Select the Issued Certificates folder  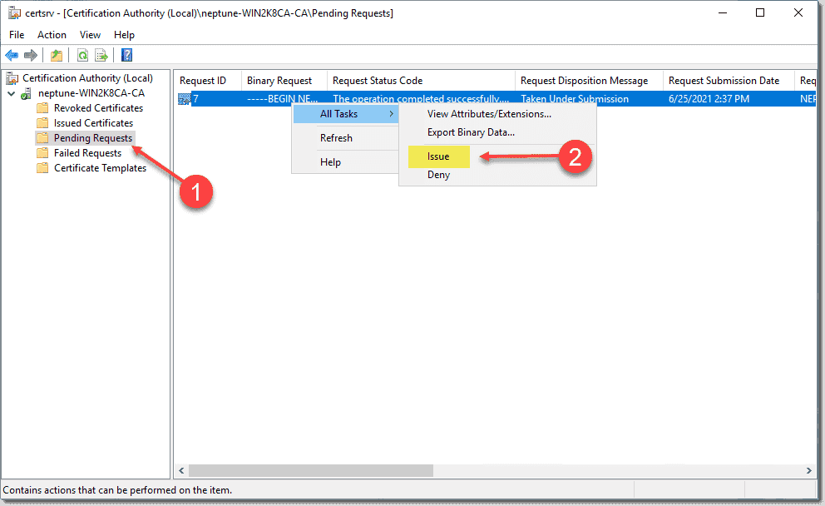95,122
